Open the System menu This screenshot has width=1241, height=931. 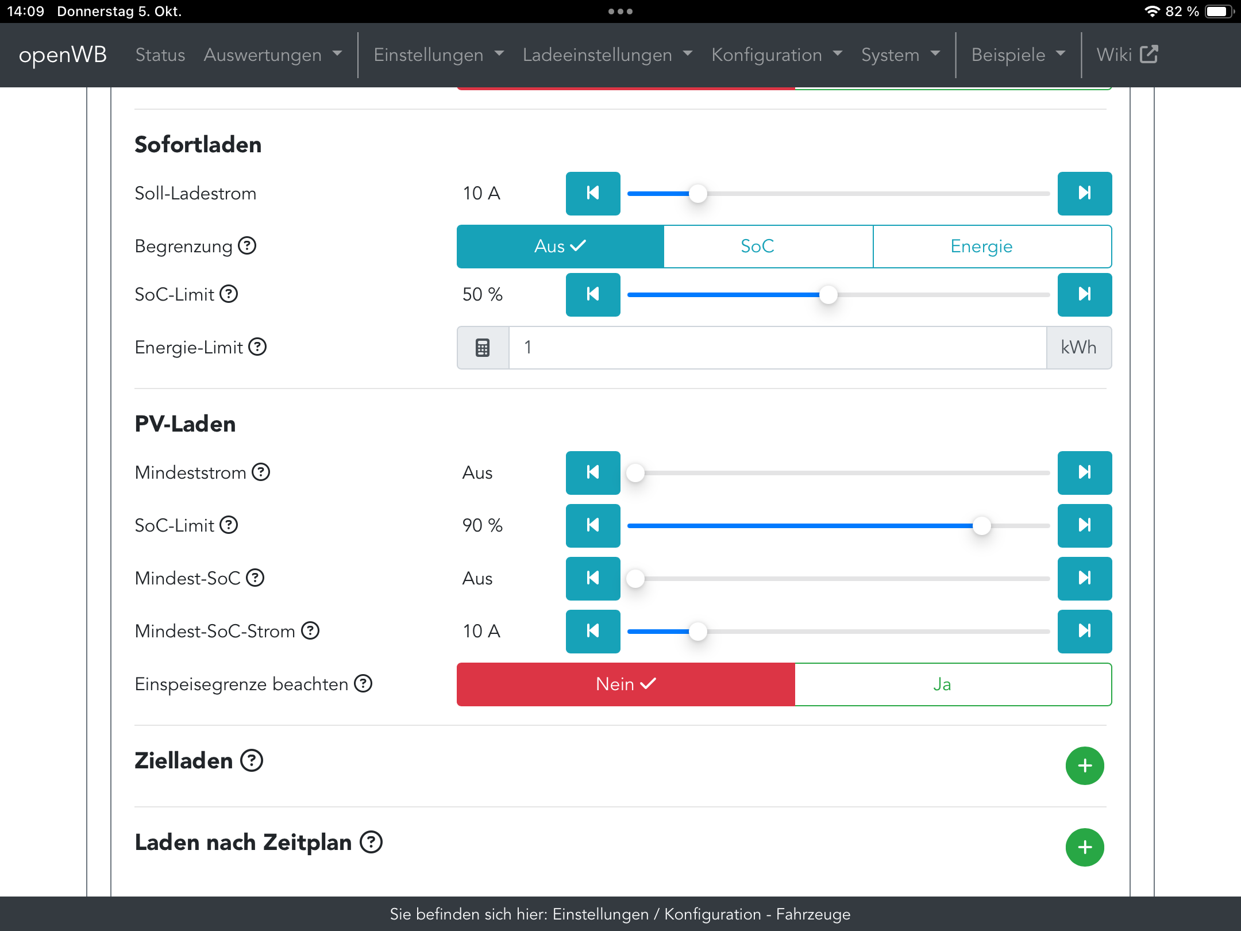[900, 55]
